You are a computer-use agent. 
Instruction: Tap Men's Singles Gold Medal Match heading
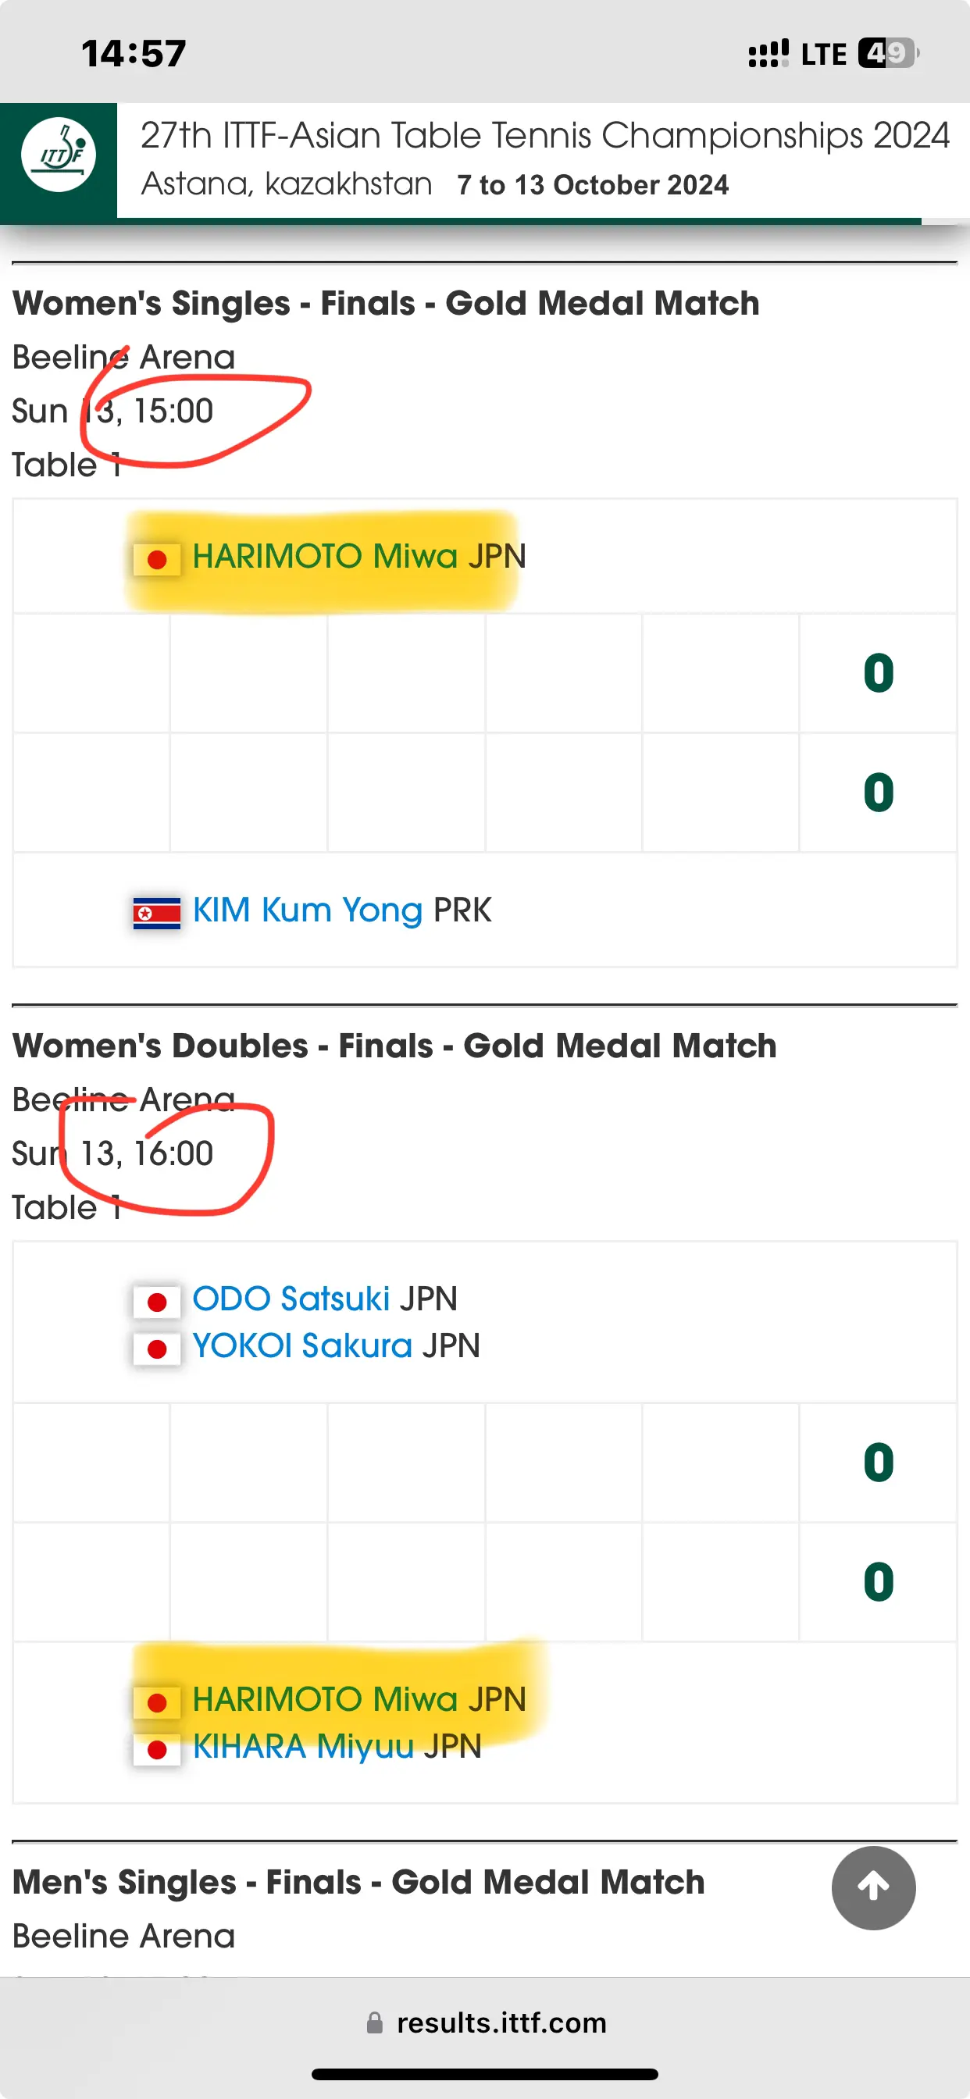(358, 1881)
